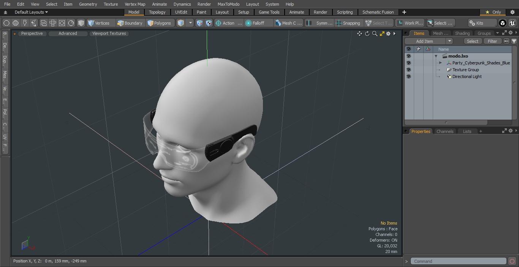Open the Mesh Constraint tool
The height and width of the screenshot is (267, 519).
[x=289, y=23]
